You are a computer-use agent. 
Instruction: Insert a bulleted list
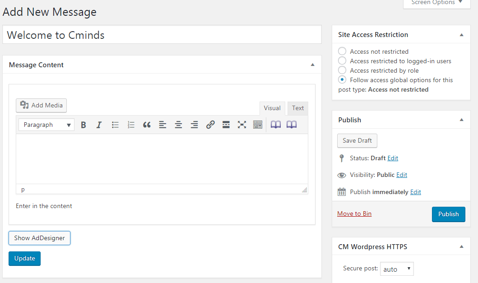115,125
